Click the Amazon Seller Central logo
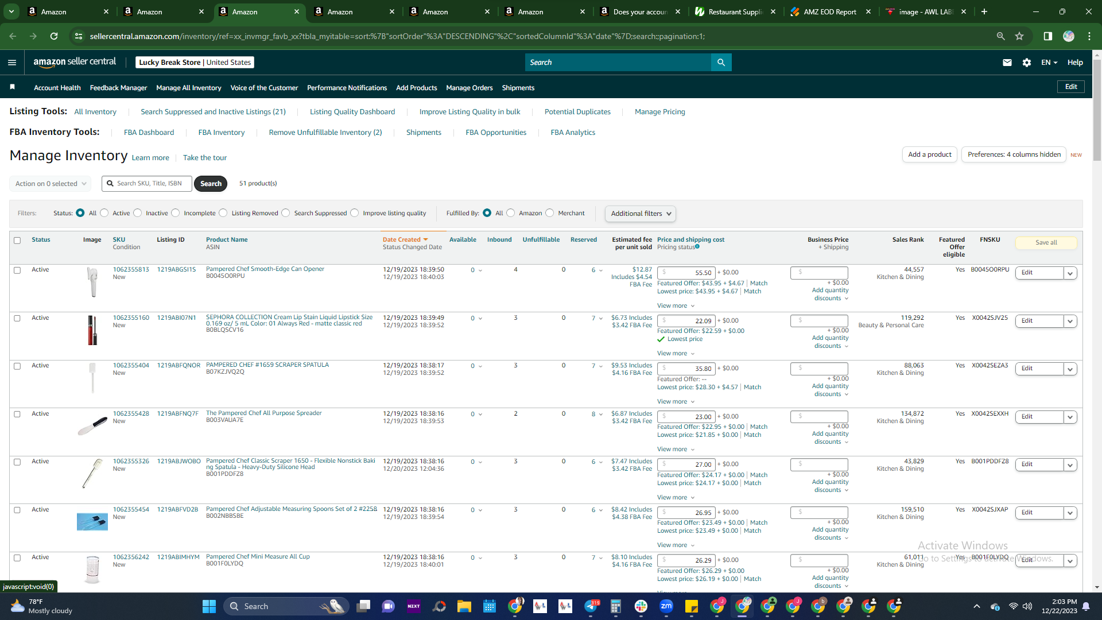Screen dimensions: 1102x620 click(75, 62)
